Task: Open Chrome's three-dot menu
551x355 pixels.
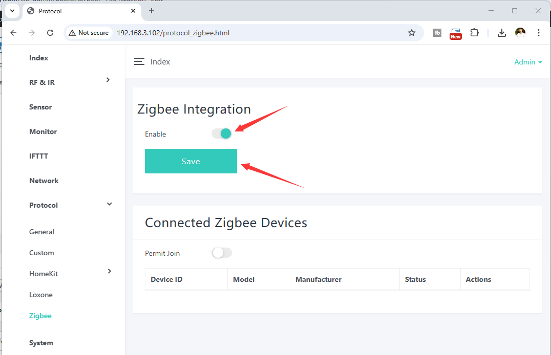Action: click(x=539, y=33)
